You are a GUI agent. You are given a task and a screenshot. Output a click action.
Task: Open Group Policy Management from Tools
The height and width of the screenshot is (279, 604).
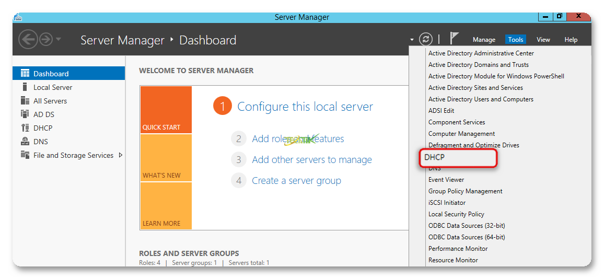pyautogui.click(x=465, y=191)
